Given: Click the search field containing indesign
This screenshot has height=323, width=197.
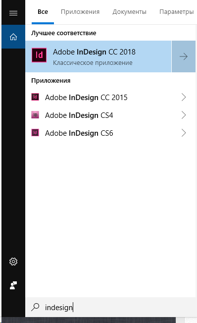Looking at the screenshot, I should (x=110, y=307).
